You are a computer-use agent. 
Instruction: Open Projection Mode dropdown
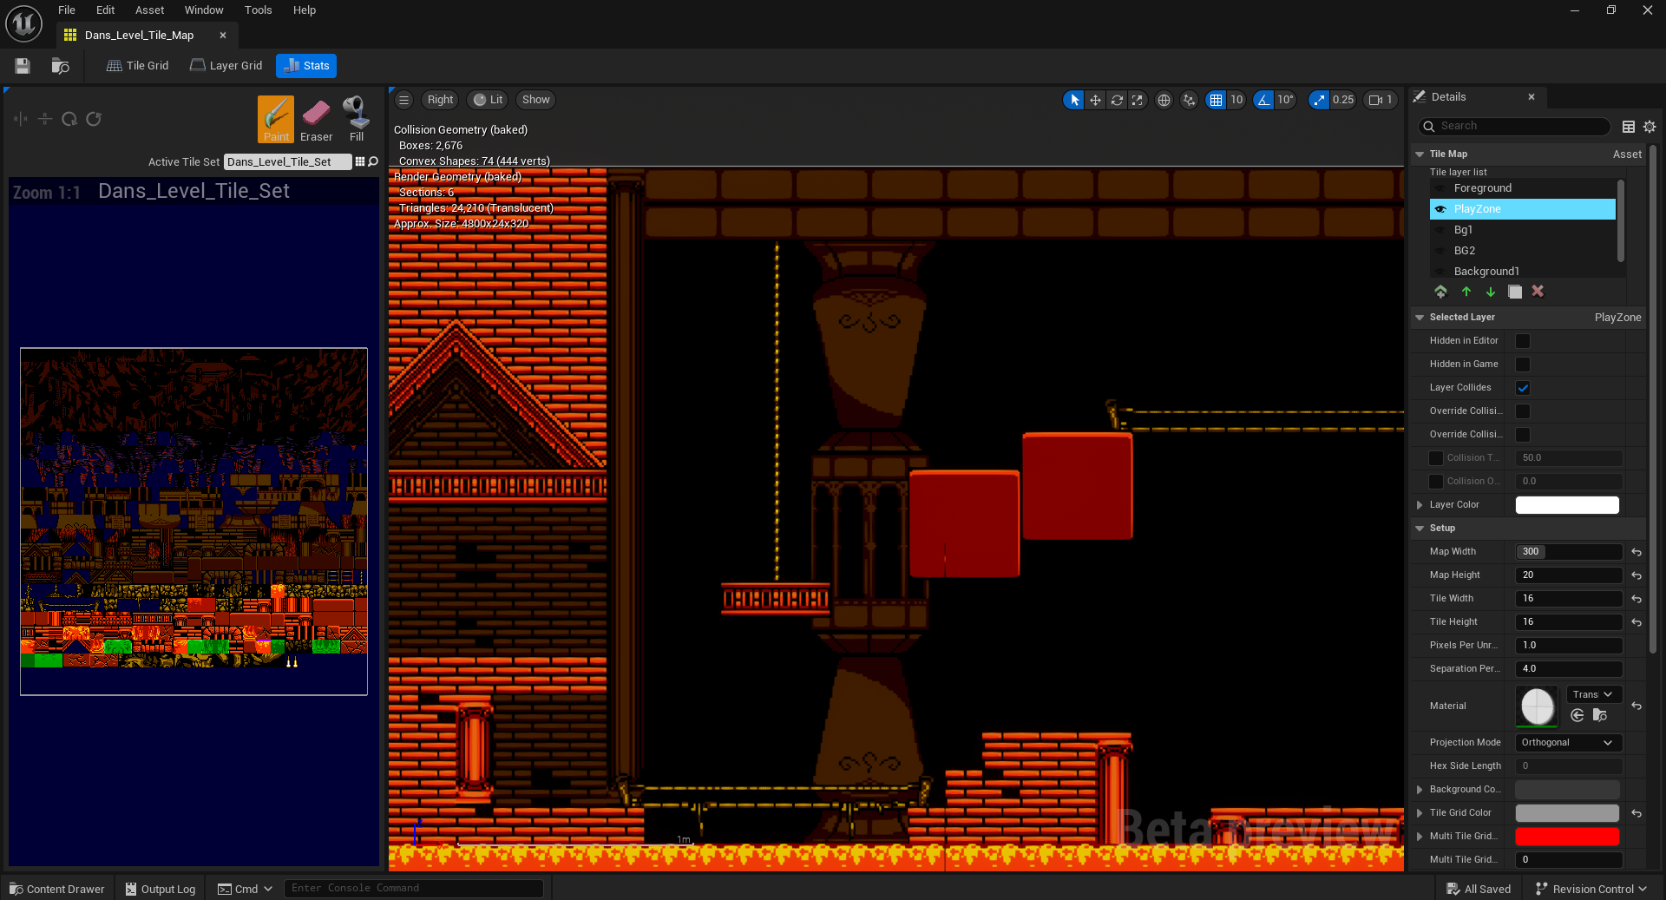click(1568, 743)
